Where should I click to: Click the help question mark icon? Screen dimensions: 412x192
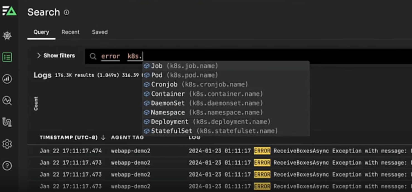click(x=7, y=166)
